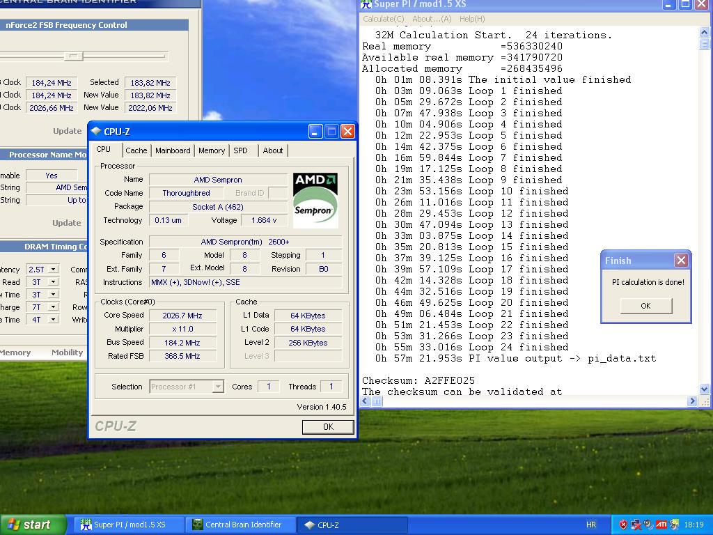The image size is (713, 535).
Task: Click the Multiplier x 11.0 value
Action: coord(182,329)
